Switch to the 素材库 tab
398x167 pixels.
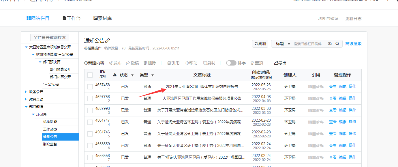coord(102,18)
